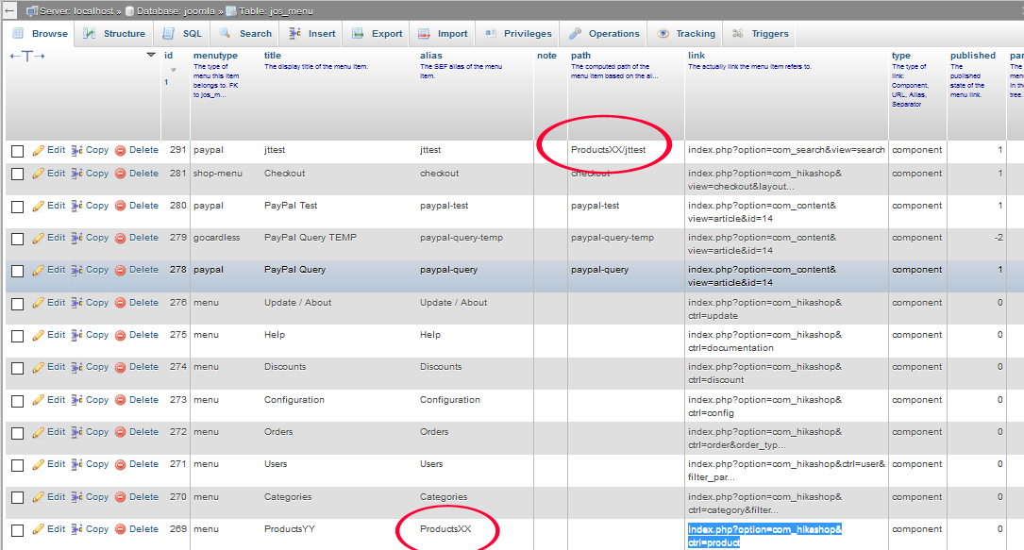Viewport: 1024px width, 550px height.
Task: Click the red Delete icon for row 272
Action: pos(120,432)
